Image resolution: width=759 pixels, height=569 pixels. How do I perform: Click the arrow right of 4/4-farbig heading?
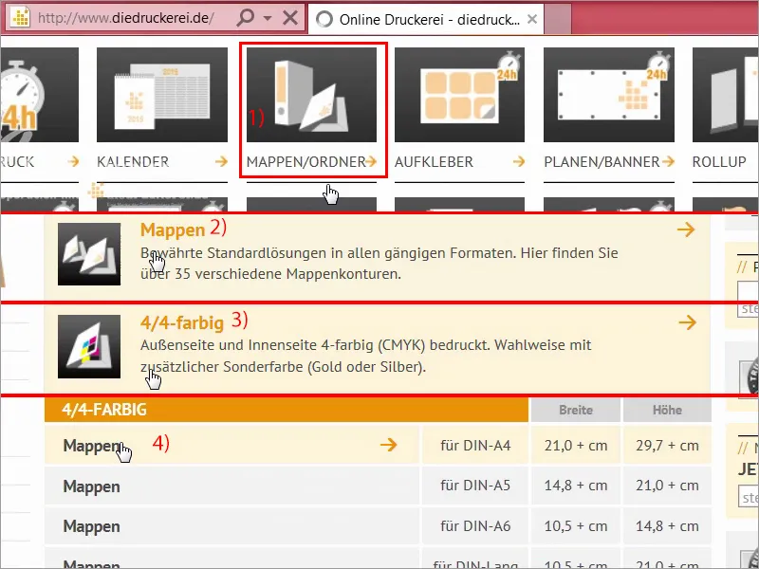687,322
